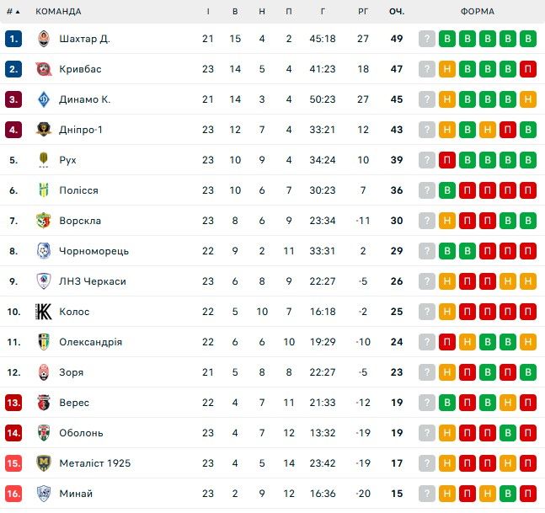
Task: Click the Ворскла team name
Action: click(x=80, y=221)
